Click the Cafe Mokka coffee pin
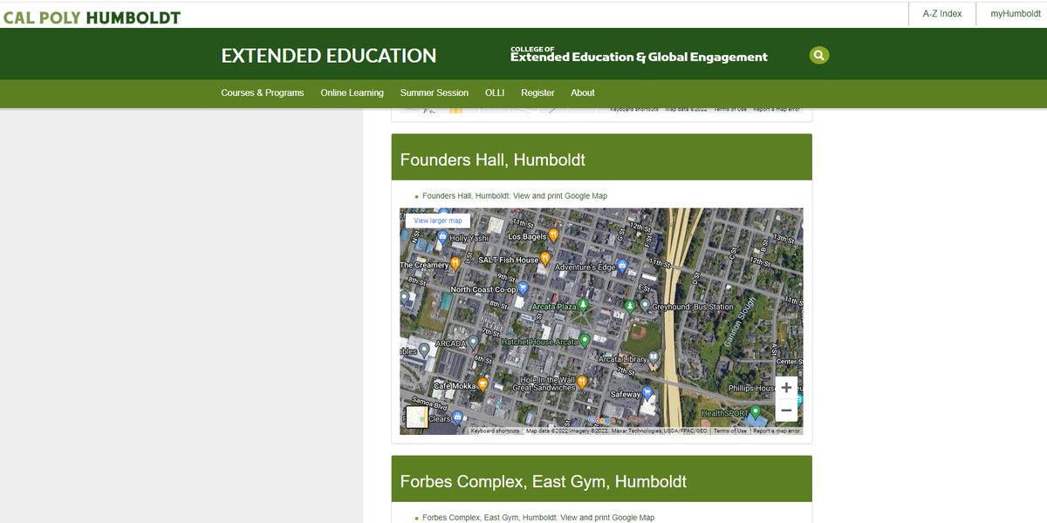 pyautogui.click(x=482, y=384)
